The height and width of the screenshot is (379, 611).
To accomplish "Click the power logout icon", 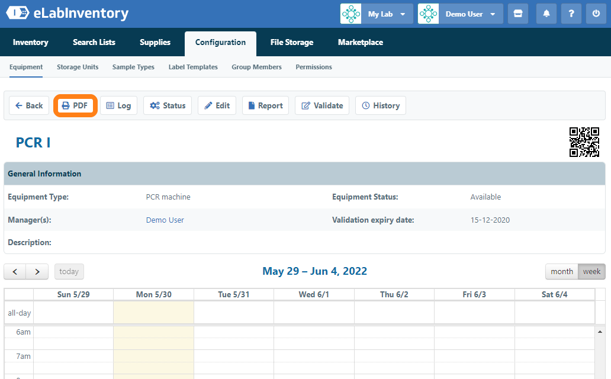I will [x=596, y=14].
